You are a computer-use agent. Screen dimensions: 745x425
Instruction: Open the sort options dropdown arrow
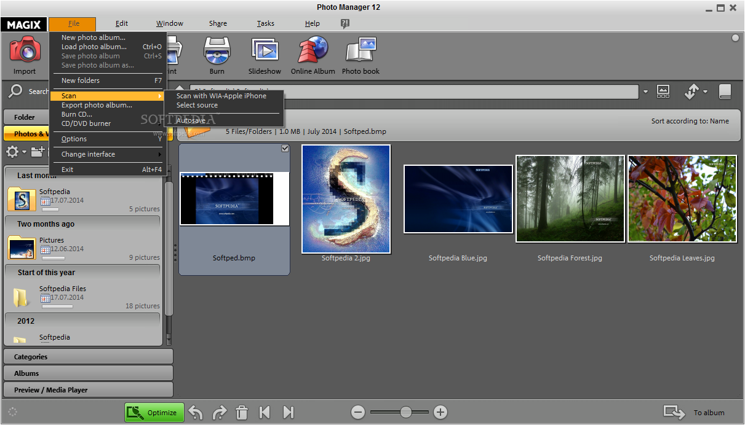click(x=705, y=92)
